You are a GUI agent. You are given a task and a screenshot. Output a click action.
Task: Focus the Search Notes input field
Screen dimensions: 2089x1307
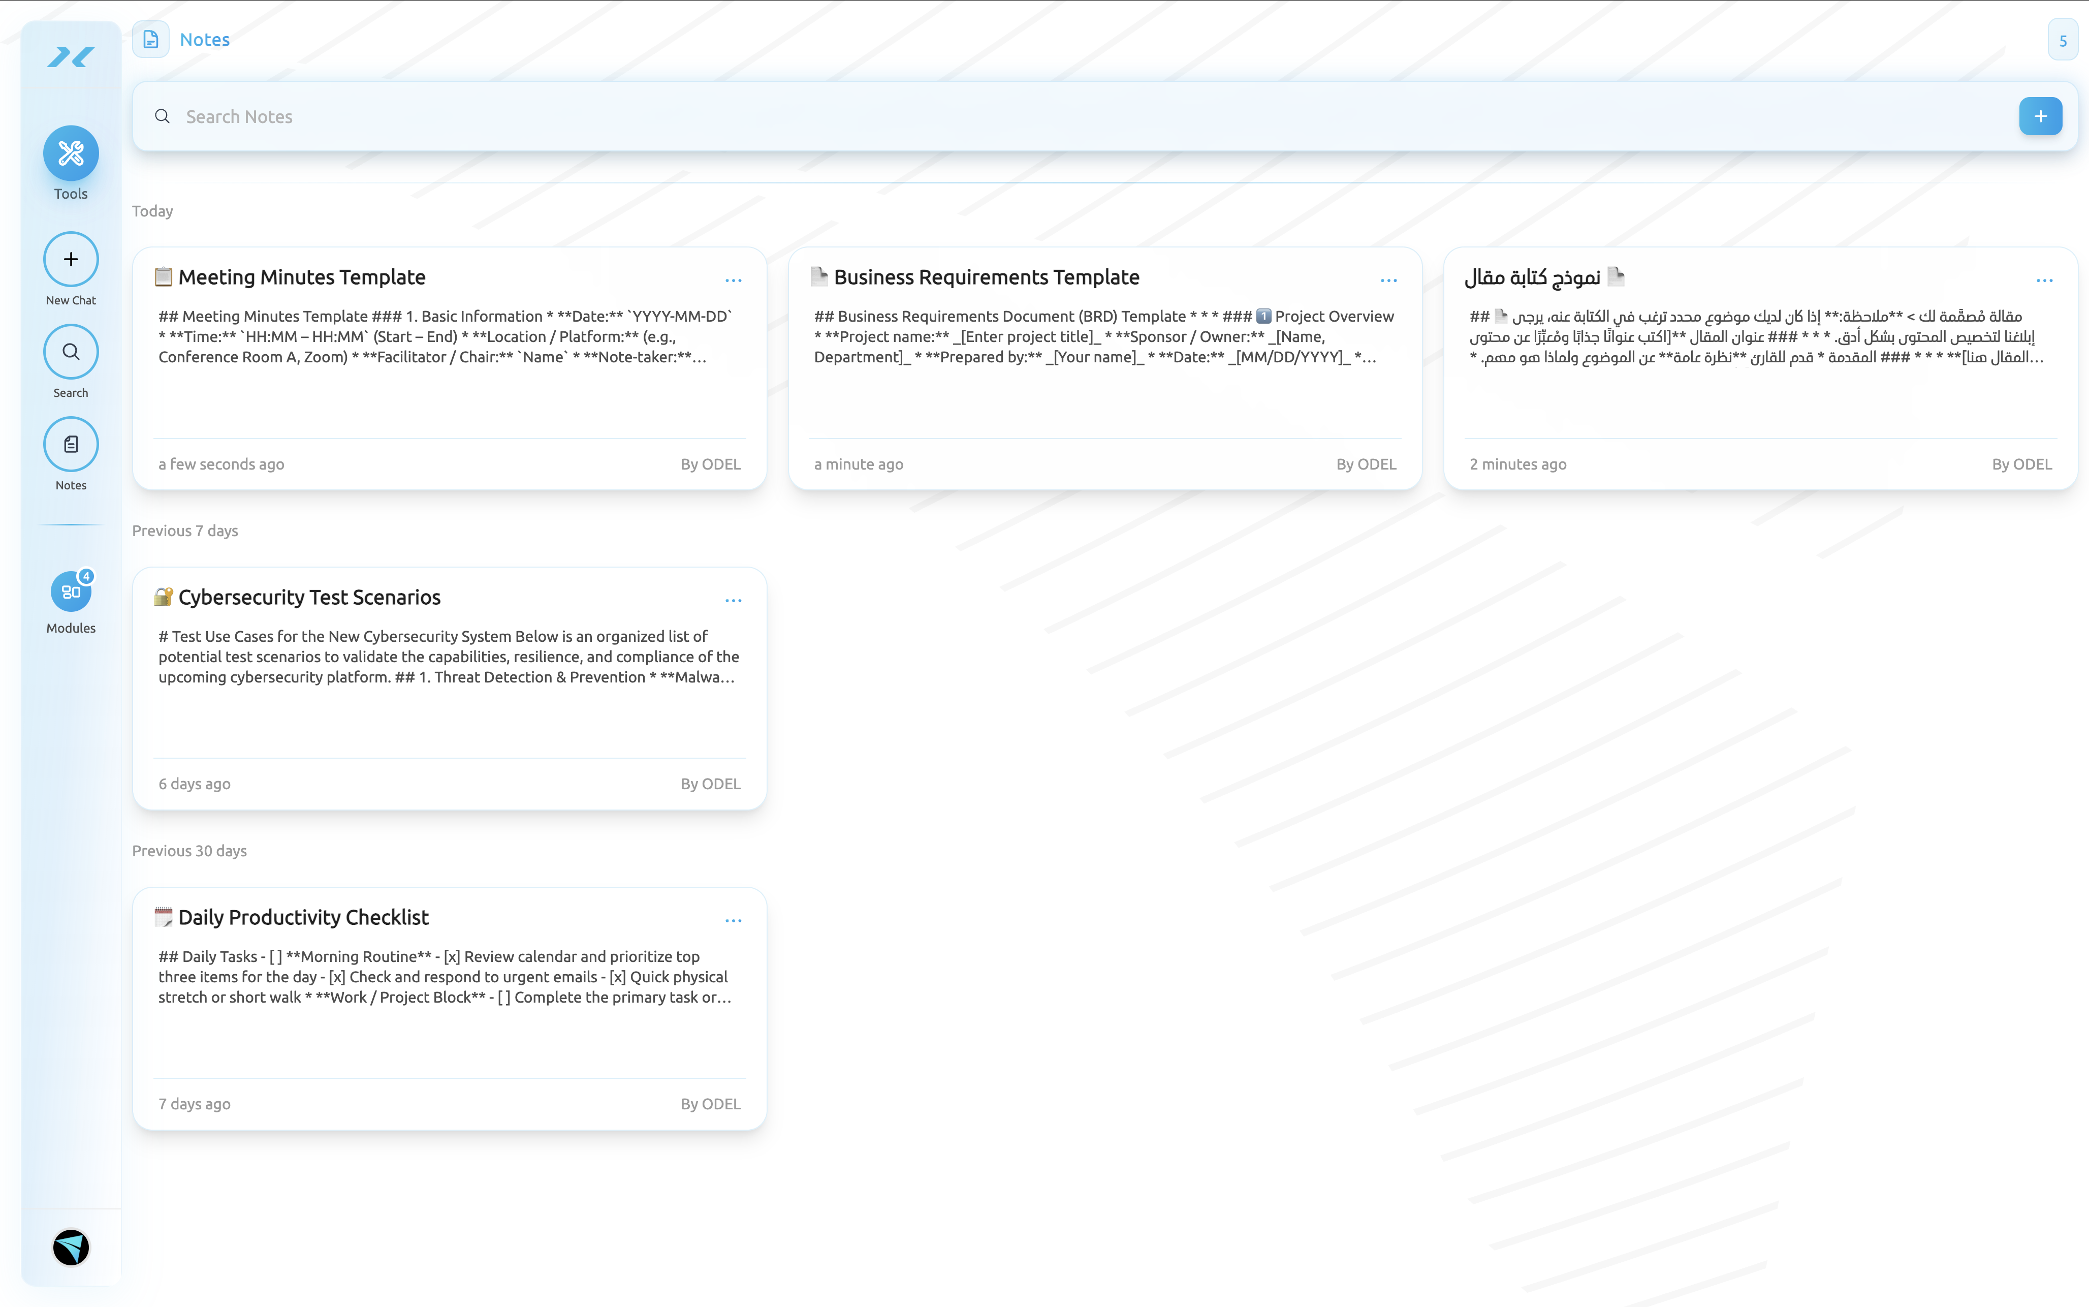tap(1037, 117)
